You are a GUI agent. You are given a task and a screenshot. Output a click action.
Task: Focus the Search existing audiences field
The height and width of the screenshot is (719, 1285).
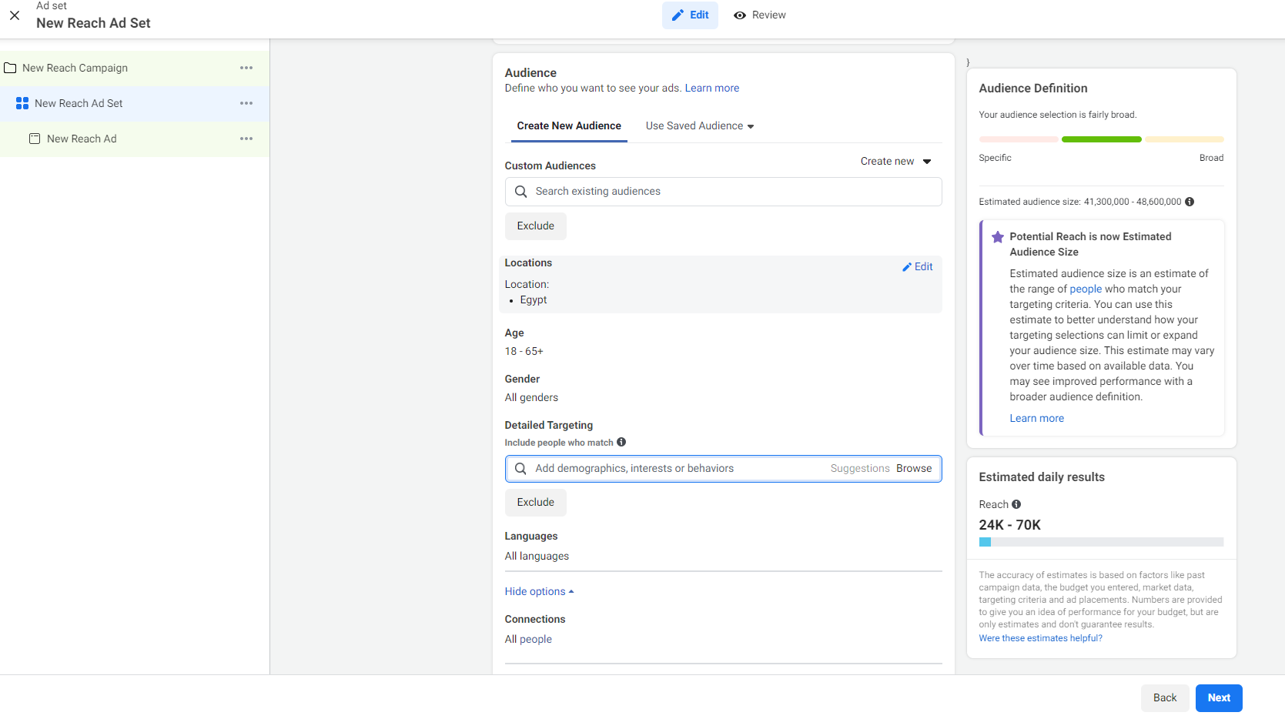pos(724,192)
